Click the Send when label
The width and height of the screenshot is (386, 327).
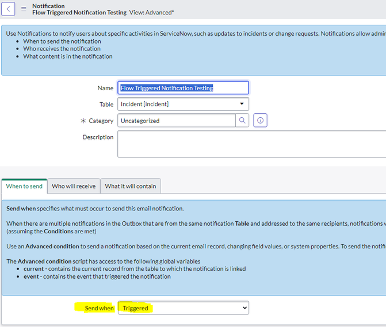pos(99,308)
